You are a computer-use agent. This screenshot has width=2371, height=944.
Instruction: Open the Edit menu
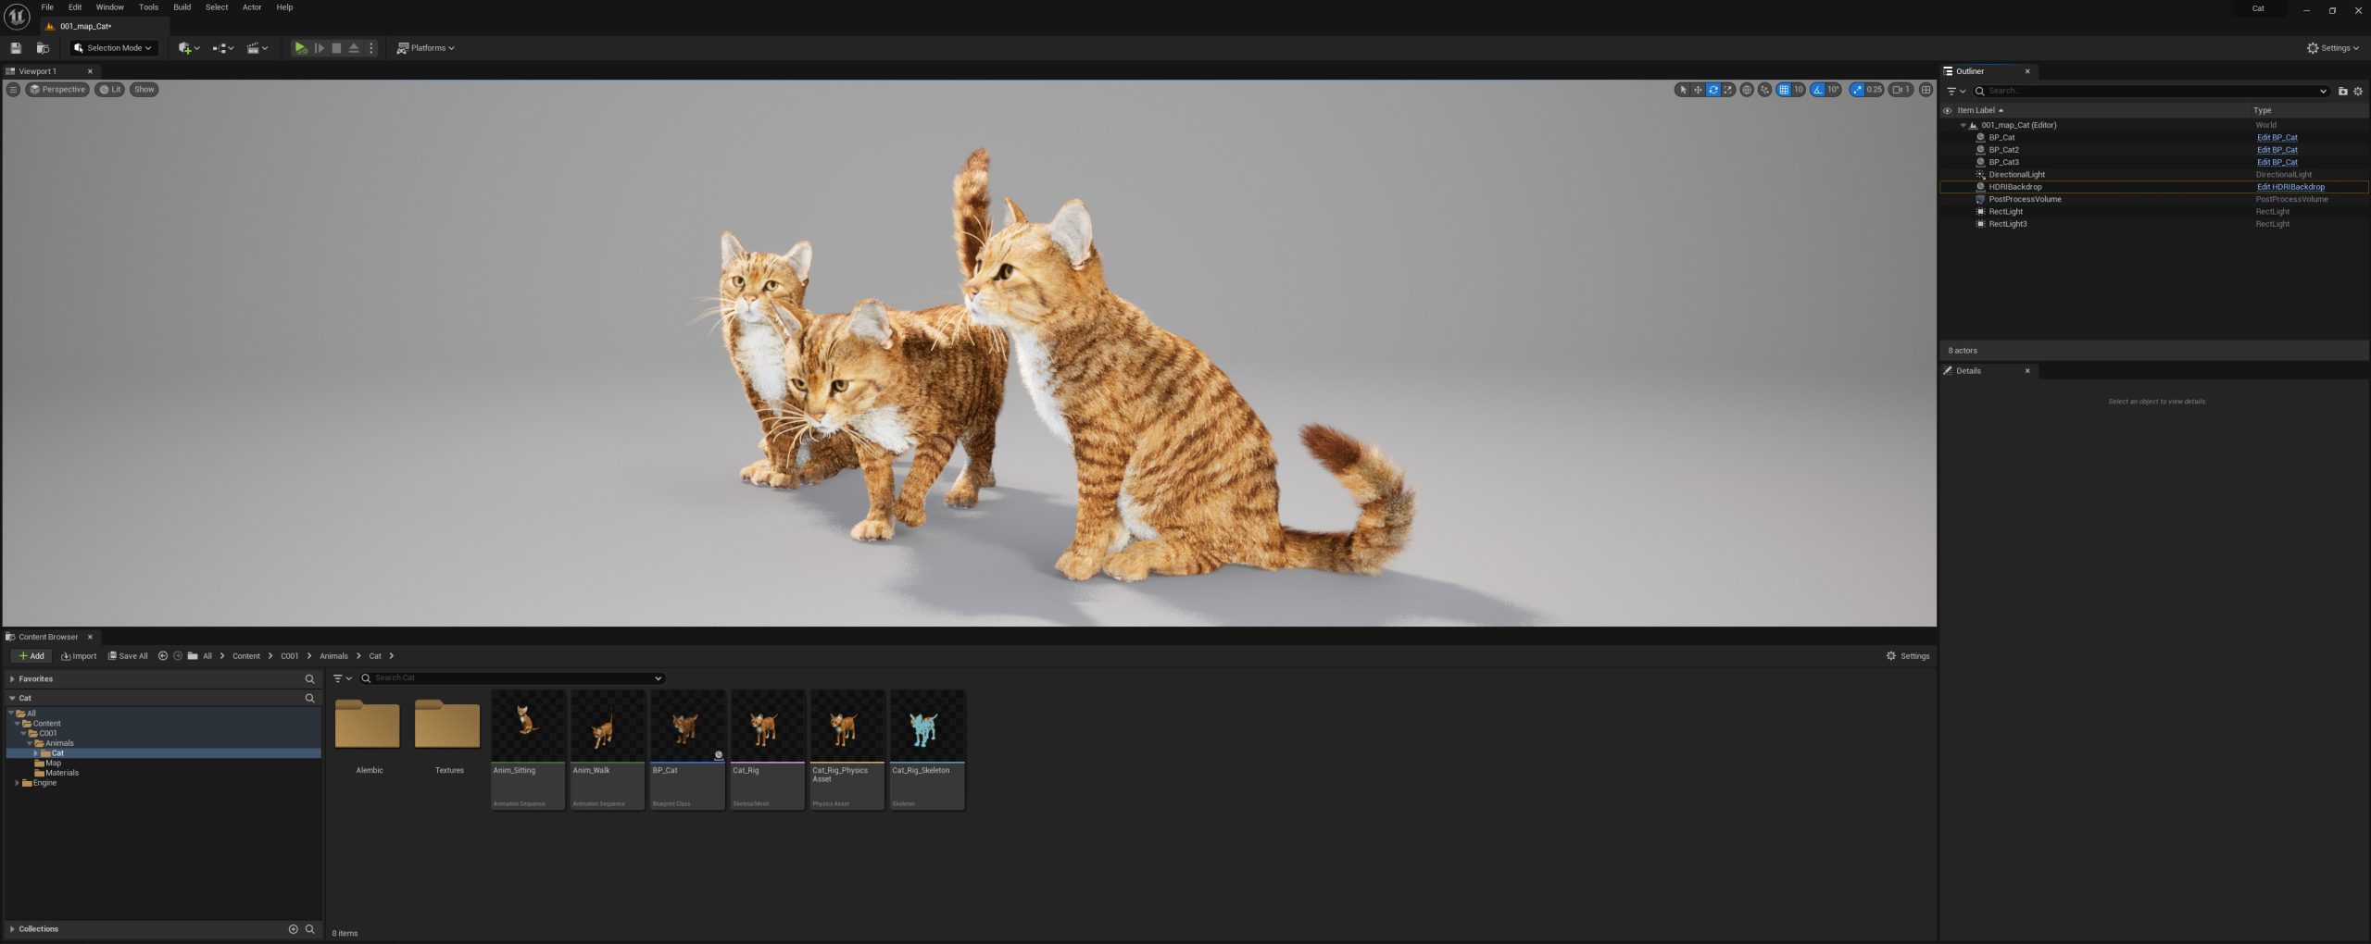[75, 7]
